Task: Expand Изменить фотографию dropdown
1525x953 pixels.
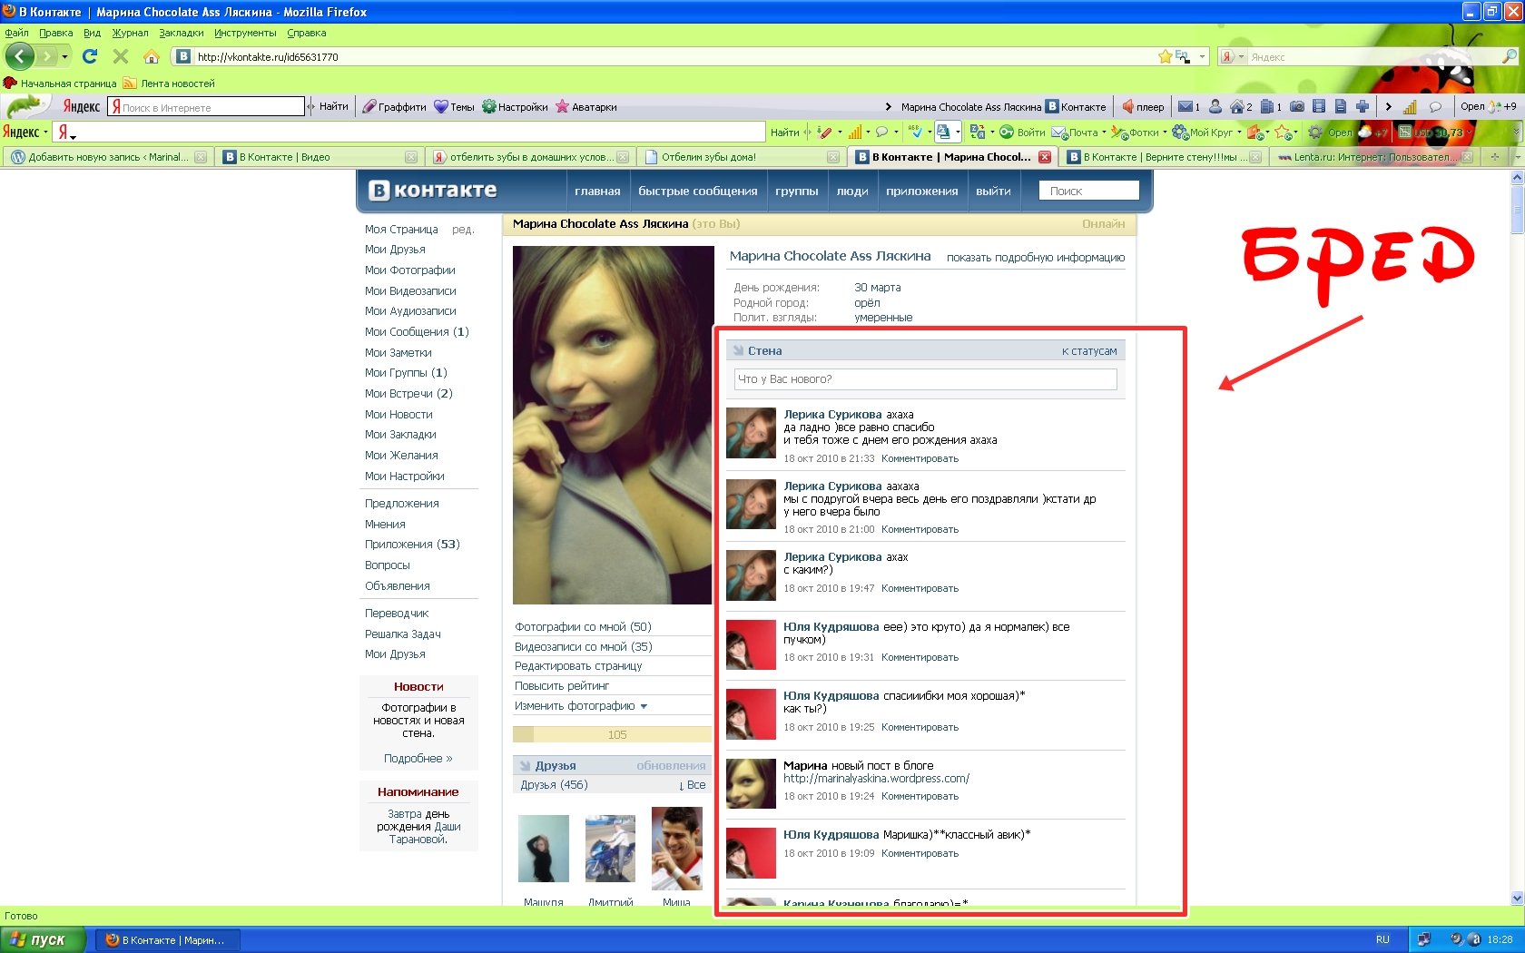Action: 644,706
